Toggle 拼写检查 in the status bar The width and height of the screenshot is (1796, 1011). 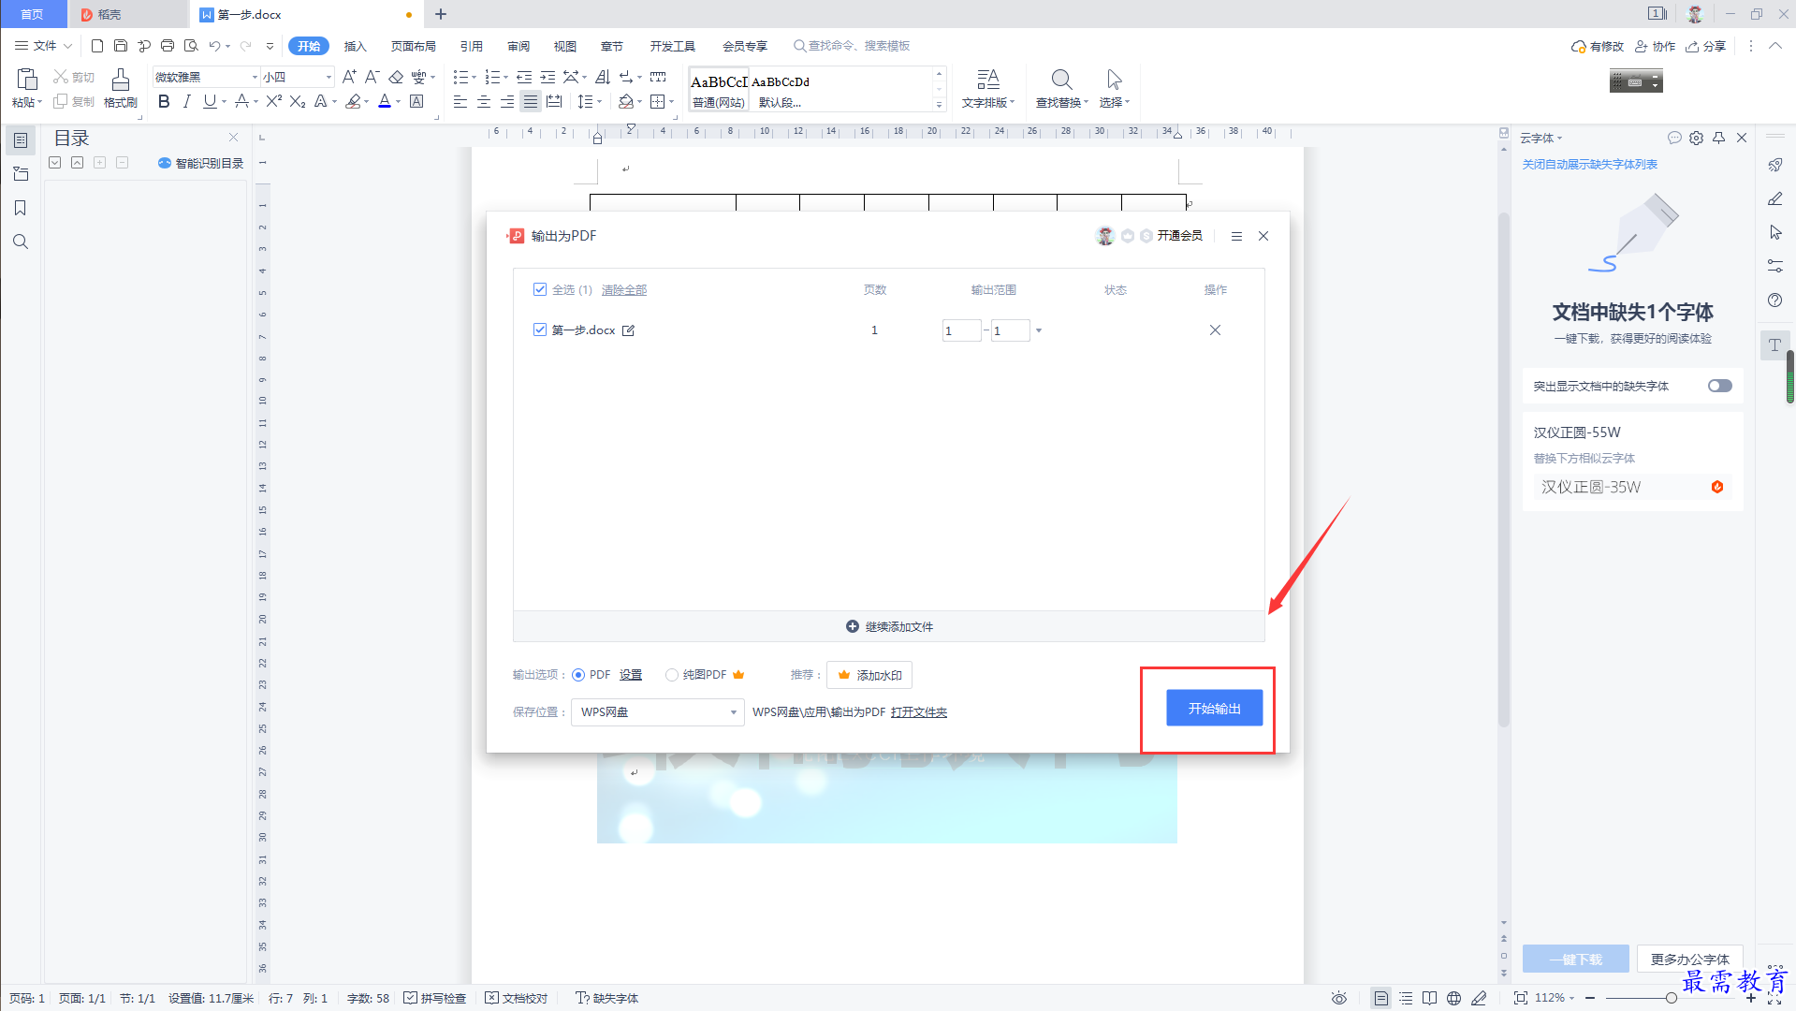click(x=435, y=998)
